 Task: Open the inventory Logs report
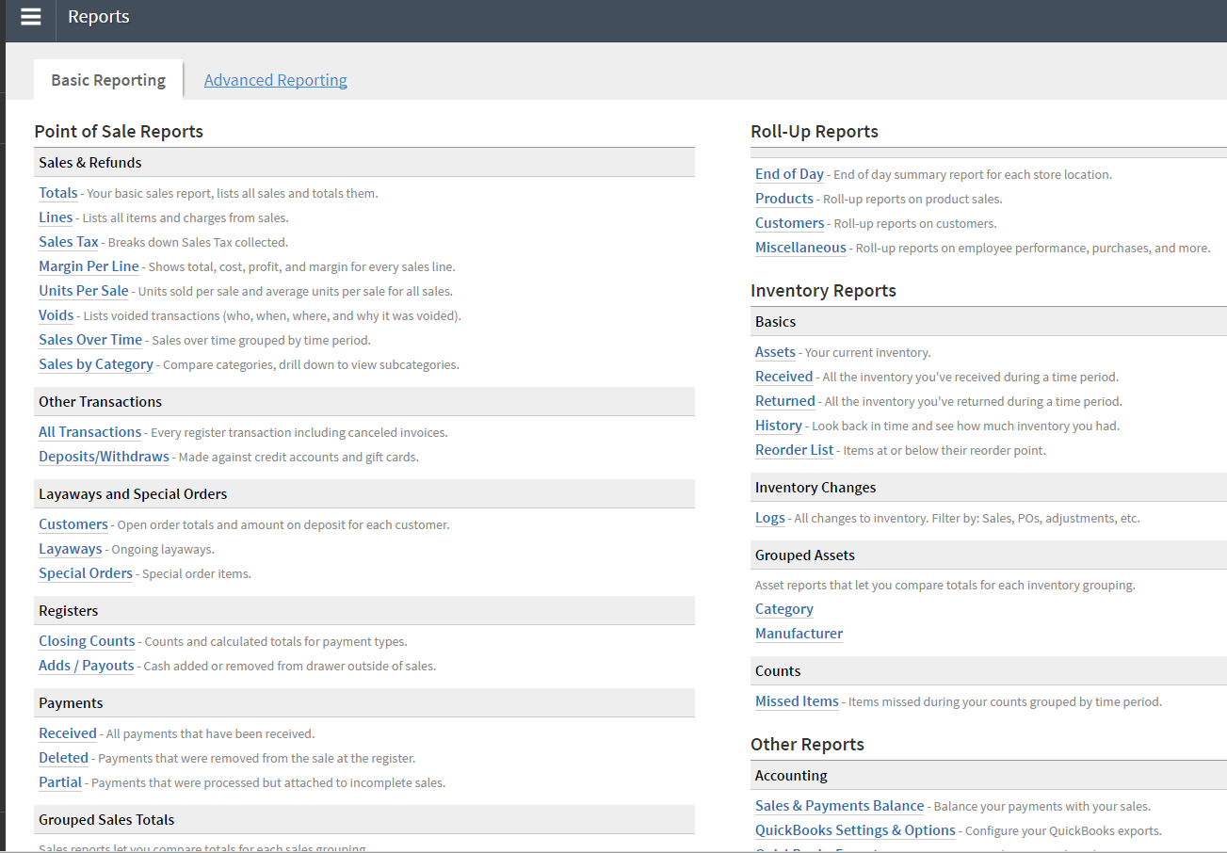point(770,518)
